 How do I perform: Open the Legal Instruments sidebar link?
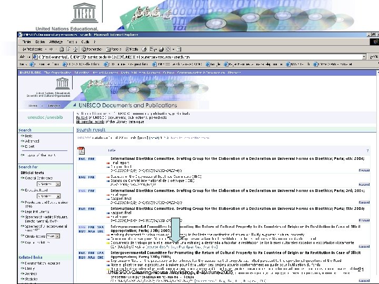click(x=37, y=211)
